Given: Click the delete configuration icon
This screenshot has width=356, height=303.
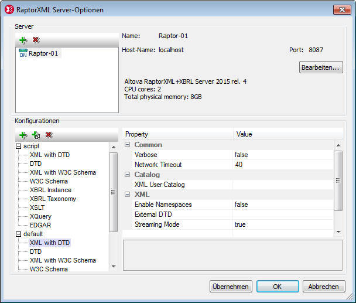Looking at the screenshot, I should tap(49, 135).
